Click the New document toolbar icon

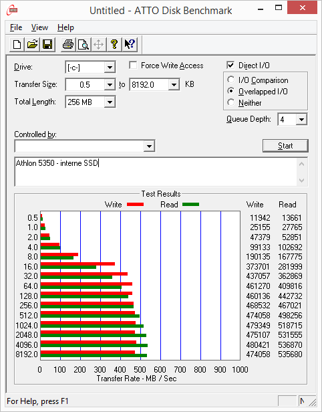(x=17, y=44)
